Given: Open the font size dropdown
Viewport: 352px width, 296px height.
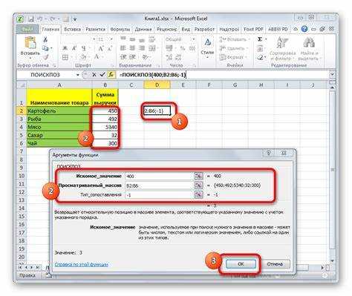Looking at the screenshot, I should click(111, 39).
